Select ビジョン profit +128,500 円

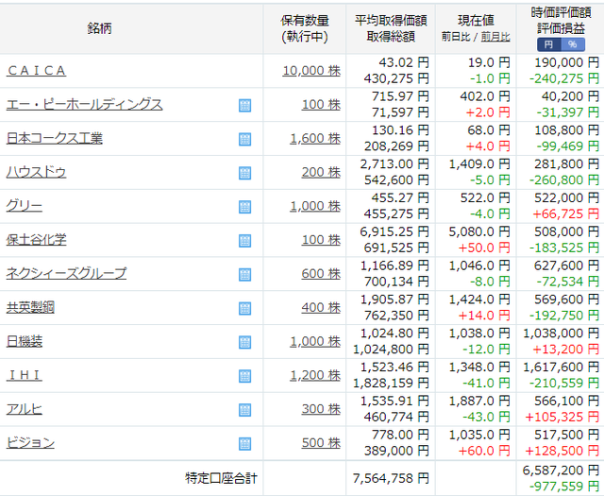pos(562,451)
